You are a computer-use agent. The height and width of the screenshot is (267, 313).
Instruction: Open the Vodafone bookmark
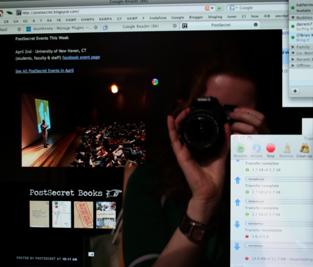coord(158,18)
